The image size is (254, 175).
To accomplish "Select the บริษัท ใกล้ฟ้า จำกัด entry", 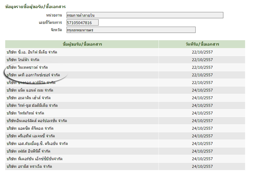I will 24,60.
